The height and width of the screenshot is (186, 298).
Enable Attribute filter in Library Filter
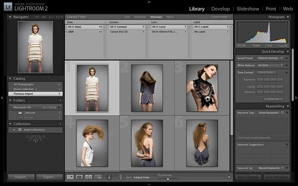point(140,17)
